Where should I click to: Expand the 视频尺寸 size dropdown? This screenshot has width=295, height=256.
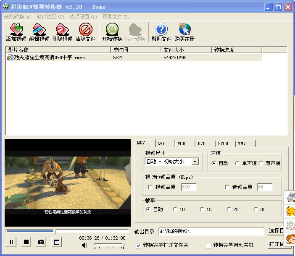click(195, 162)
